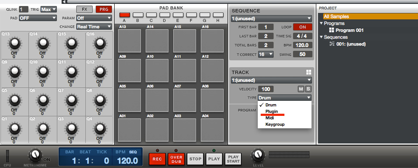The height and width of the screenshot is (168, 418).
Task: Choose Midi from the type menu
Action: click(284, 118)
